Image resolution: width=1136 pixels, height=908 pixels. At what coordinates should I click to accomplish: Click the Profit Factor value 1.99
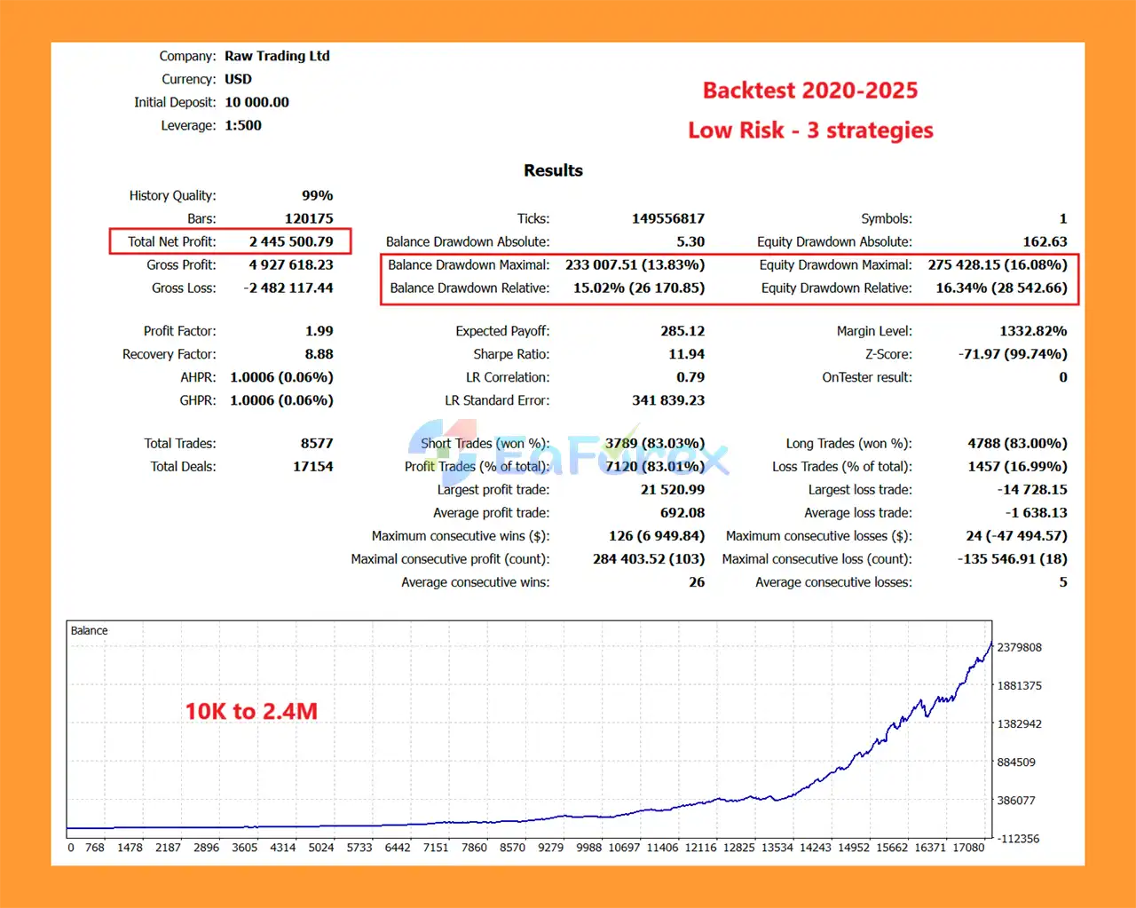[319, 331]
